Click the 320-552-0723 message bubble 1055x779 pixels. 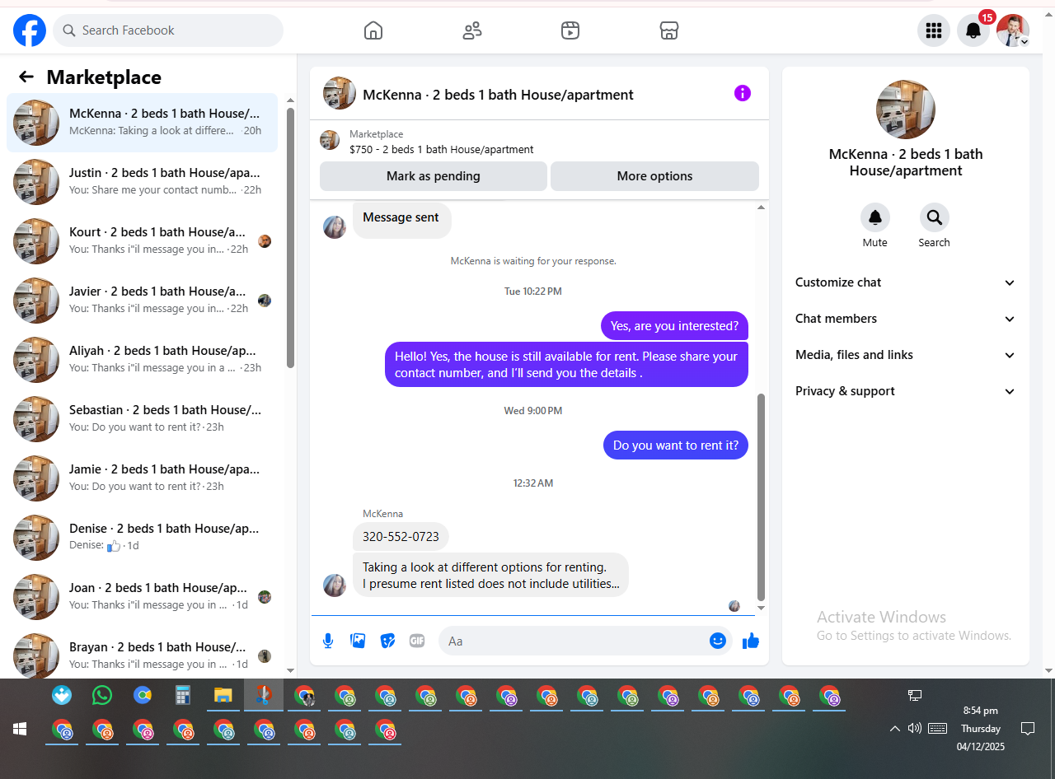[401, 536]
